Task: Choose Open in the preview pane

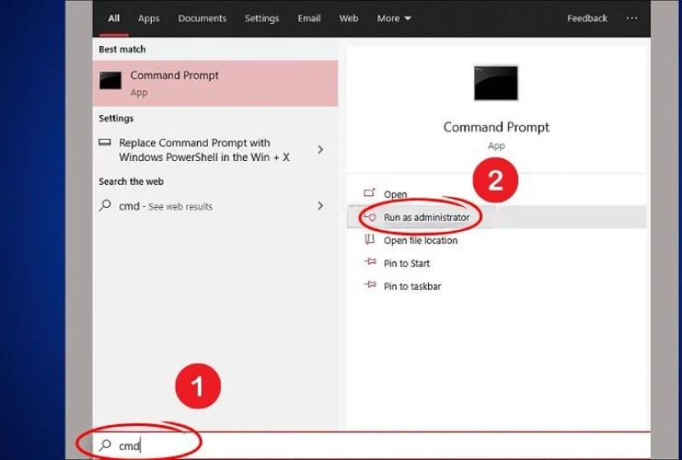Action: point(396,194)
